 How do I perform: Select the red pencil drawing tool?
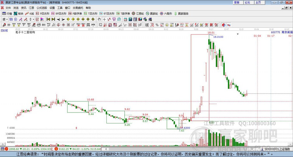4,25
